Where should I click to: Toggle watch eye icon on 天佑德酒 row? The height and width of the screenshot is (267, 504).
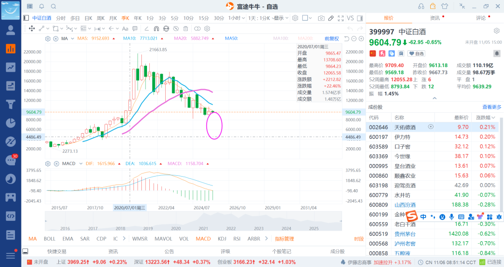(431, 127)
